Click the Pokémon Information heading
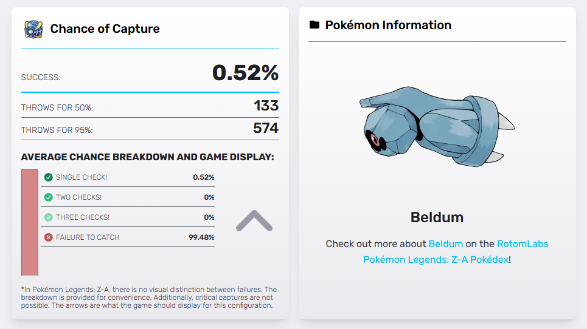The image size is (587, 329). click(x=388, y=25)
